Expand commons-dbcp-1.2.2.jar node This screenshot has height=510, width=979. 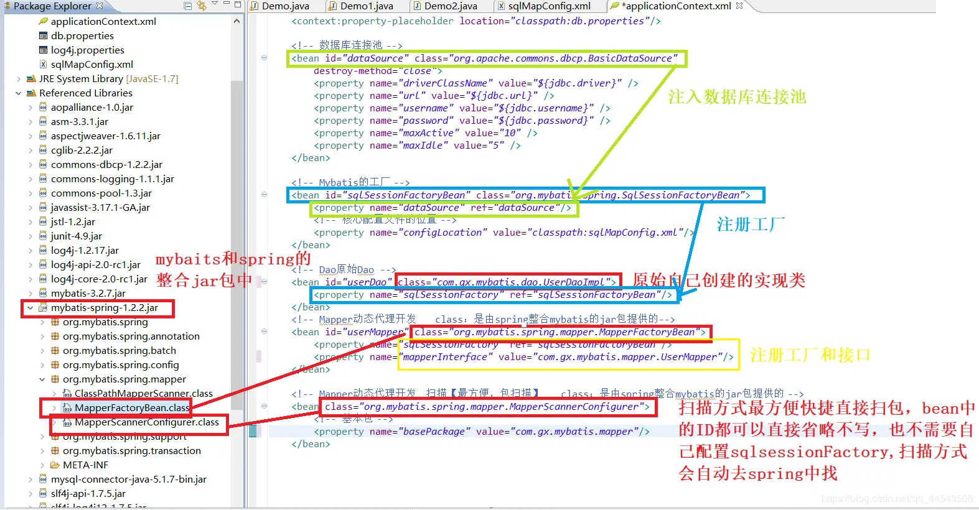click(x=30, y=165)
